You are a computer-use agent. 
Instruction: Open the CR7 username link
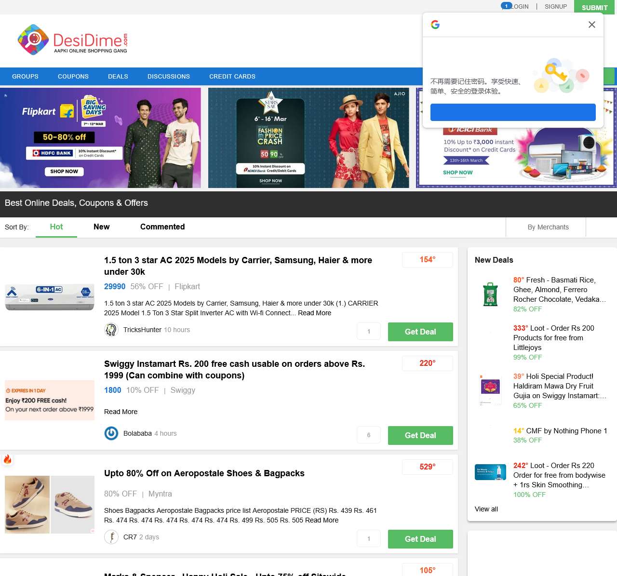pyautogui.click(x=130, y=537)
